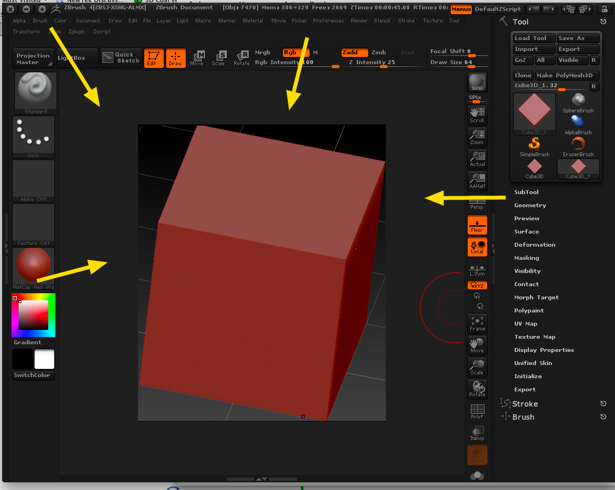The width and height of the screenshot is (615, 490).
Task: Open the Document menu
Action: click(x=88, y=20)
